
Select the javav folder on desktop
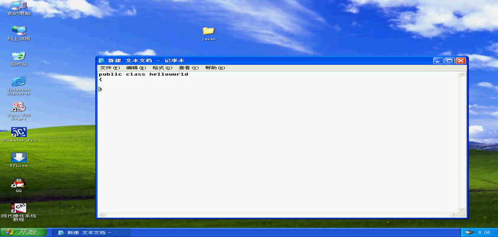click(208, 34)
